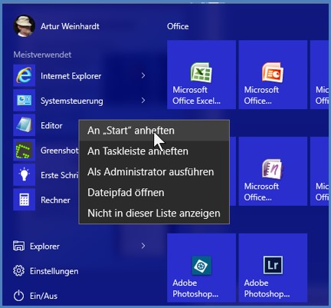
Task: Open the Microsoft Office PowerPoint tile
Action: 273,75
